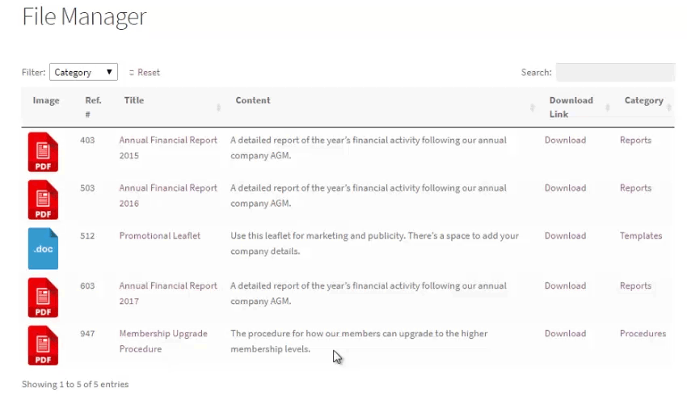687x409 pixels.
Task: Open the Category filter dropdown
Action: click(x=83, y=73)
